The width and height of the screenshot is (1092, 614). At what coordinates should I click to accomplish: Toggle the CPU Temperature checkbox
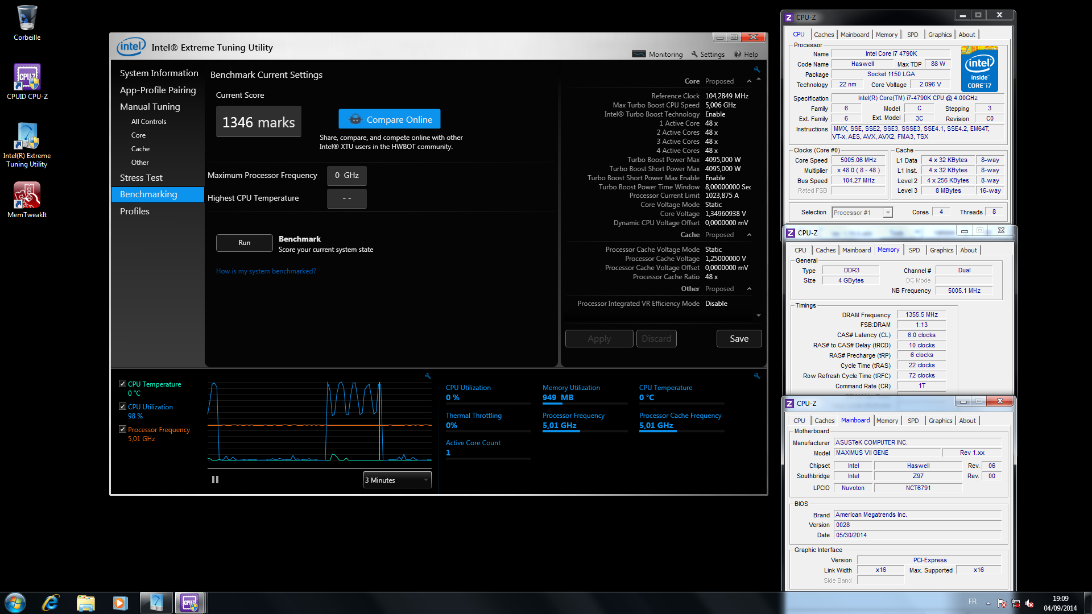click(122, 384)
